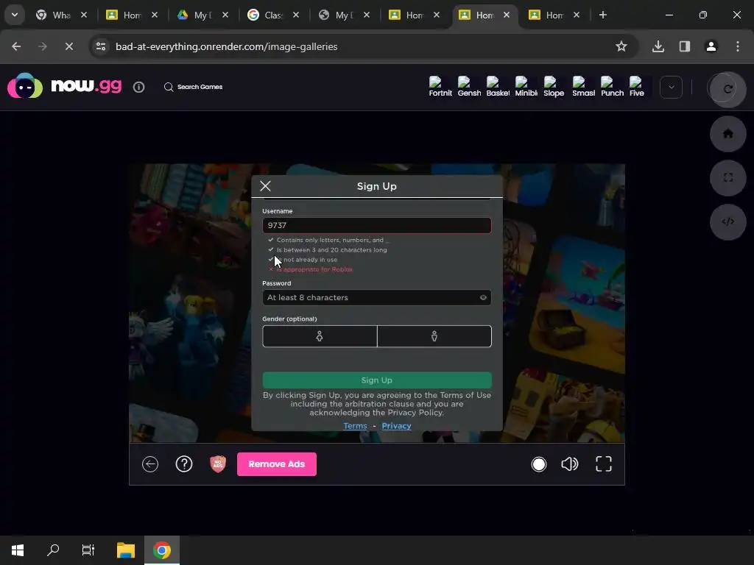Open the Chrome three-dot menu
The height and width of the screenshot is (565, 754).
click(738, 46)
